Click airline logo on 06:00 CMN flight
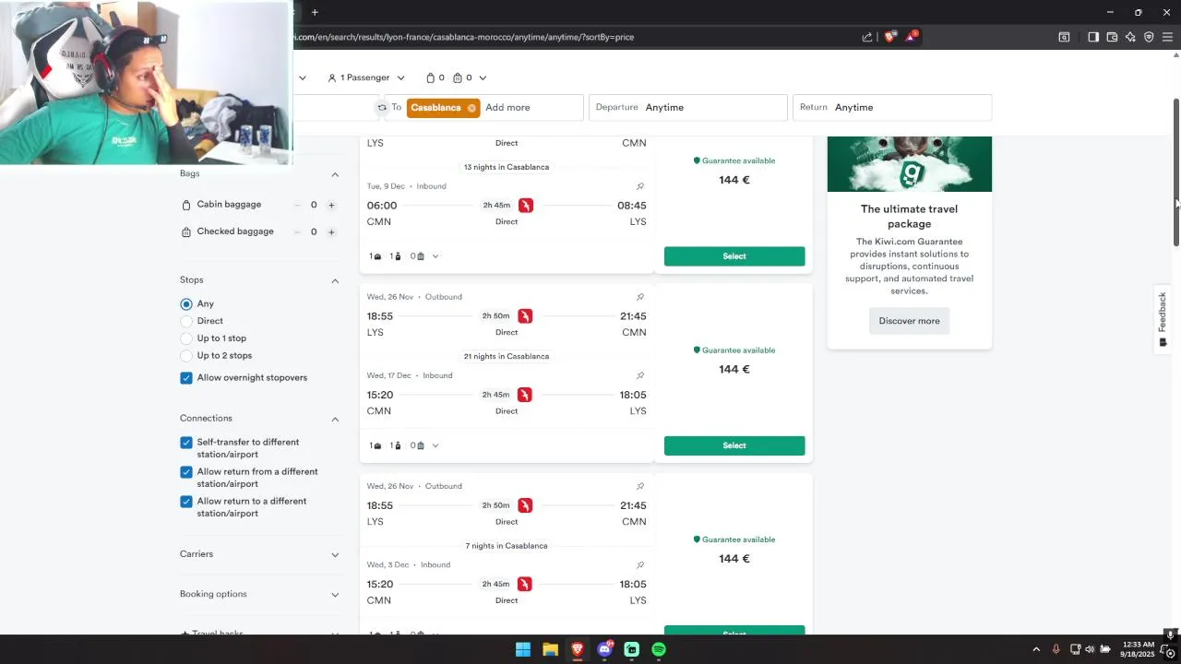Screen dimensions: 1181x664 [525, 206]
